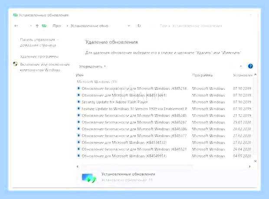Screen dimensions: 269x199
Task: Collapse the 'Microsoft Windows (11)' group
Action: tap(97, 82)
